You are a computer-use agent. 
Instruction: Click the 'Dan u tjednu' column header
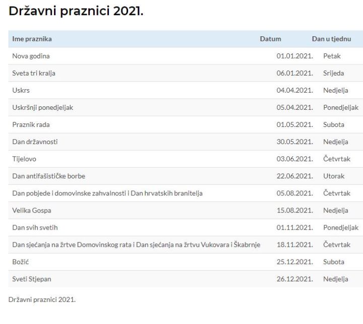click(331, 39)
